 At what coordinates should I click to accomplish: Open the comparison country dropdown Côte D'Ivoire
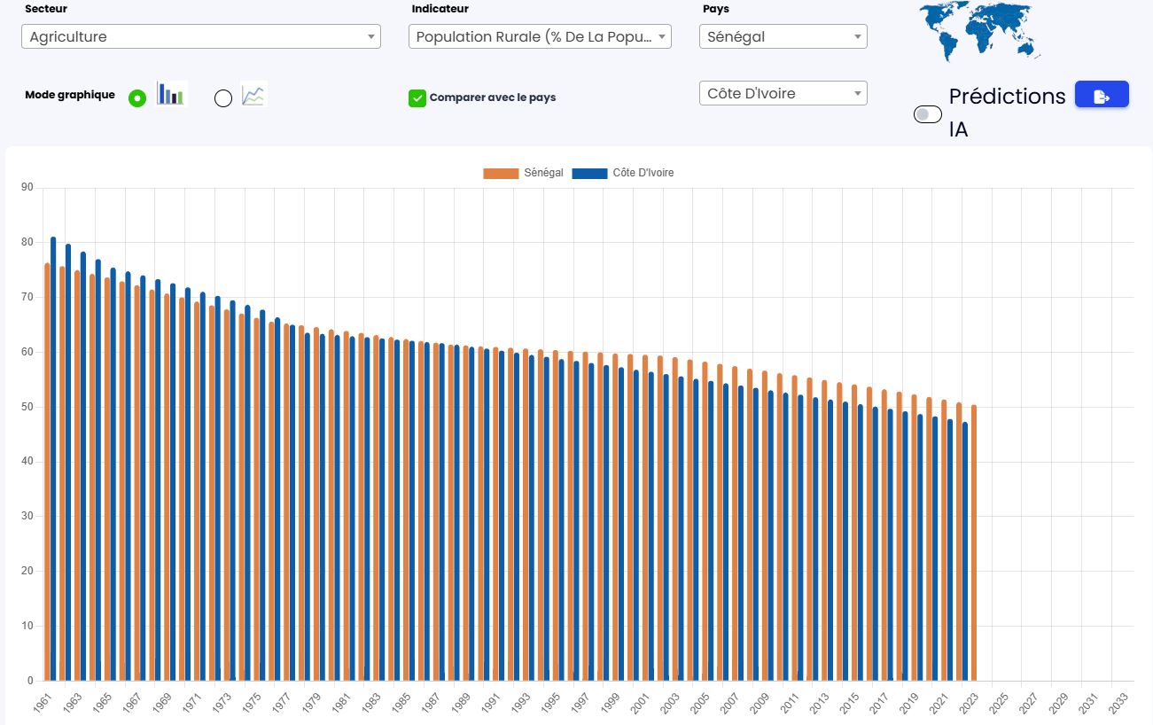pos(783,93)
